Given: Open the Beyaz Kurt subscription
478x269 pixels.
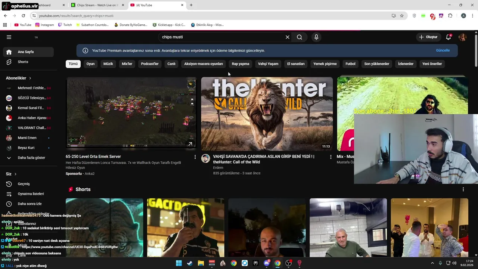Looking at the screenshot, I should point(28,148).
